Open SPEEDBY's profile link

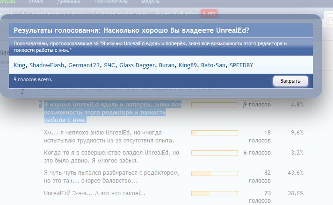(241, 65)
